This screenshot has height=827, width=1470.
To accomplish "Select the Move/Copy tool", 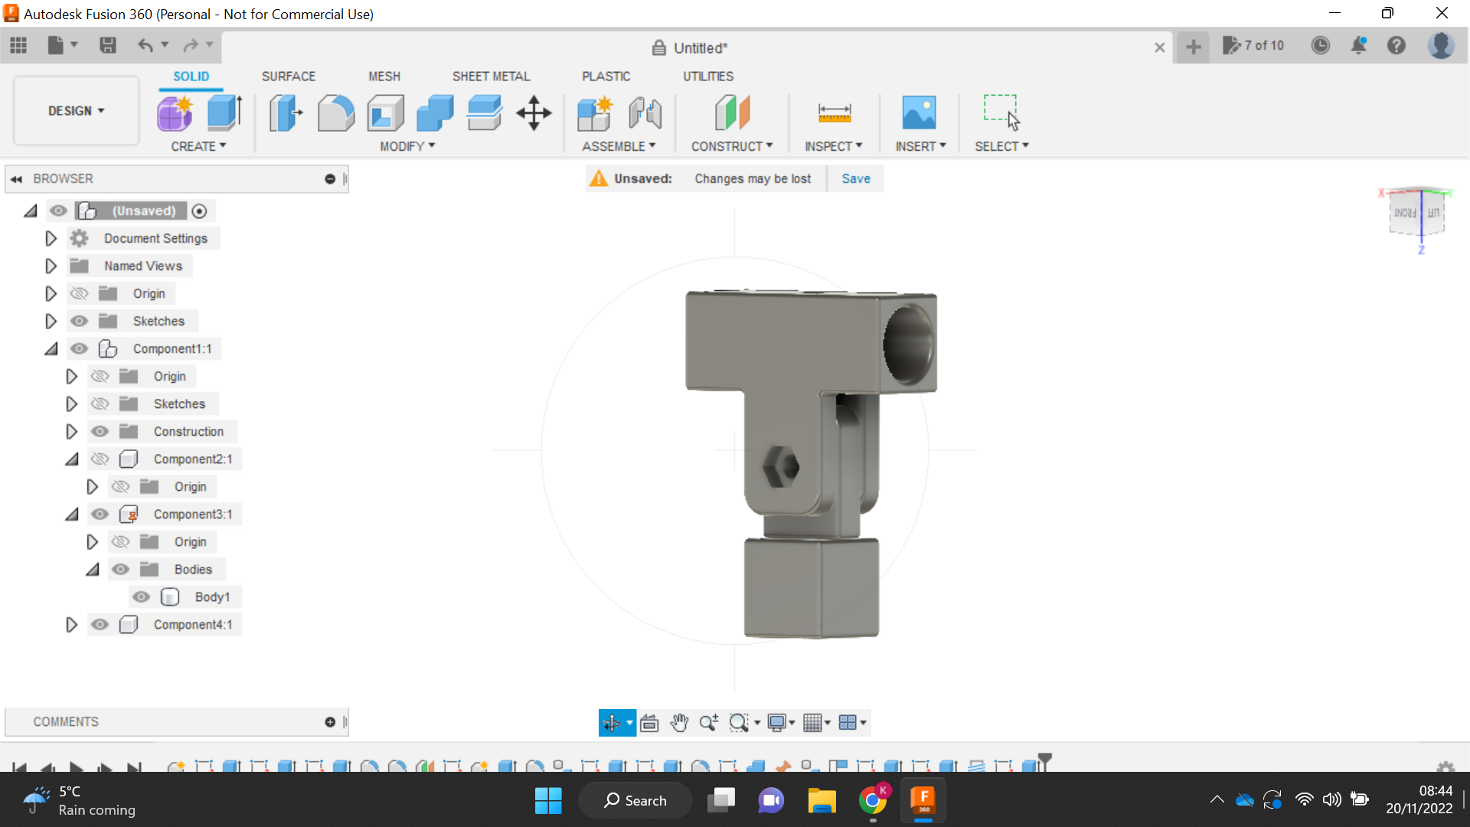I will pyautogui.click(x=534, y=113).
